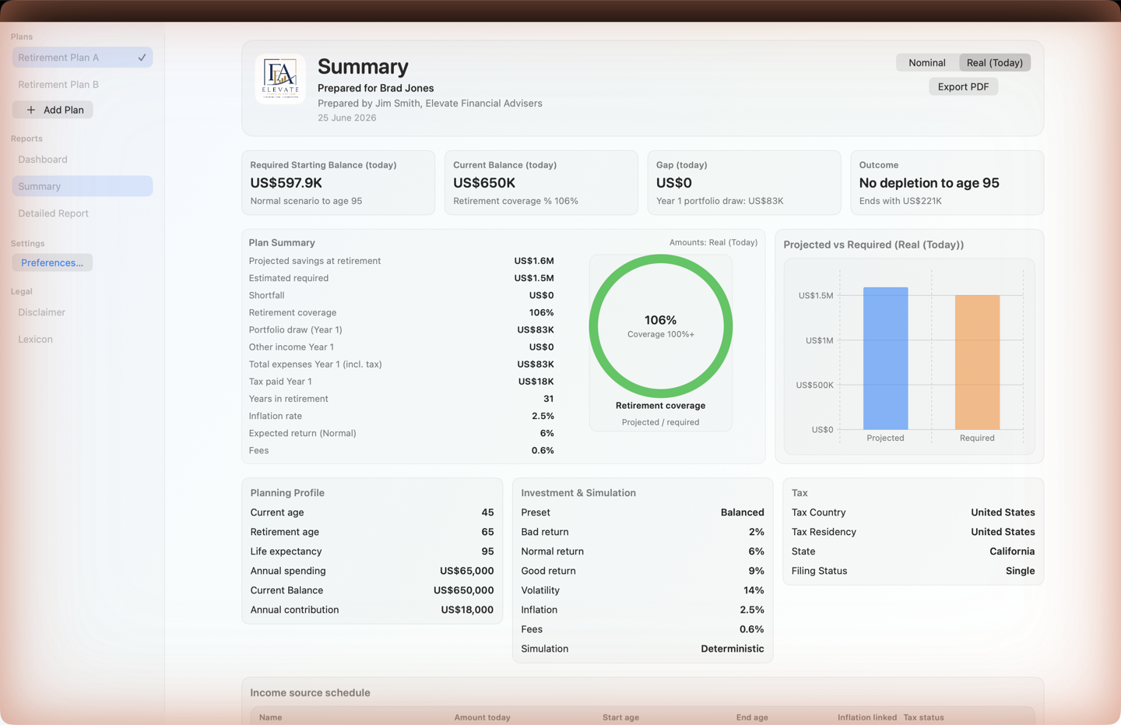Viewport: 1121px width, 725px height.
Task: Click the Gap (today) card
Action: pyautogui.click(x=744, y=182)
